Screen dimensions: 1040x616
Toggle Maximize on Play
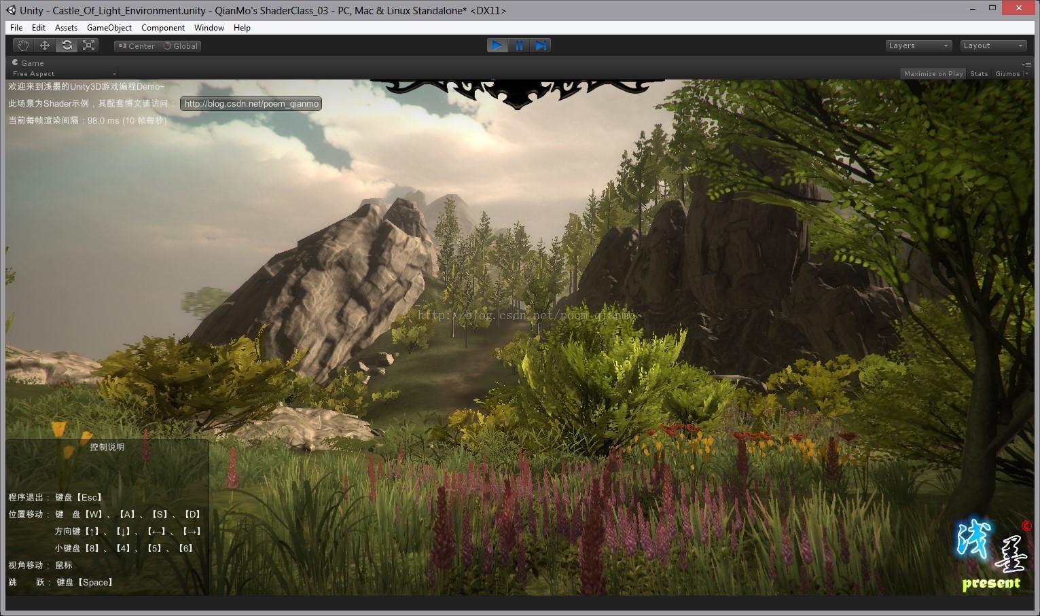point(933,74)
